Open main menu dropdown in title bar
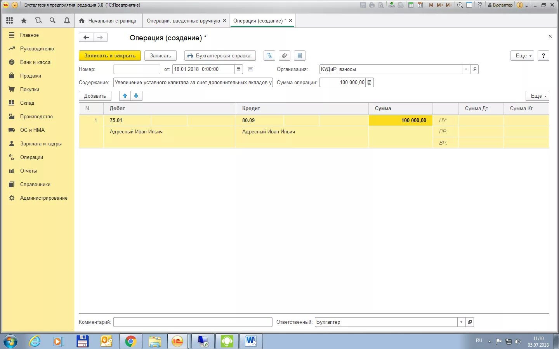The image size is (559, 349). [15, 5]
